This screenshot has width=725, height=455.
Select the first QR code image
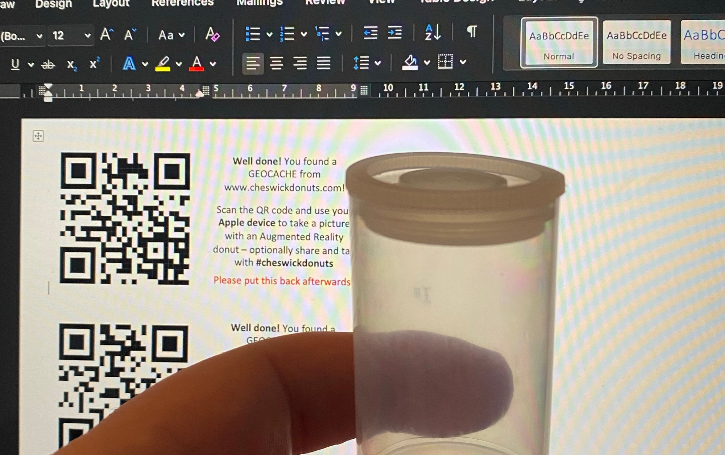[125, 218]
